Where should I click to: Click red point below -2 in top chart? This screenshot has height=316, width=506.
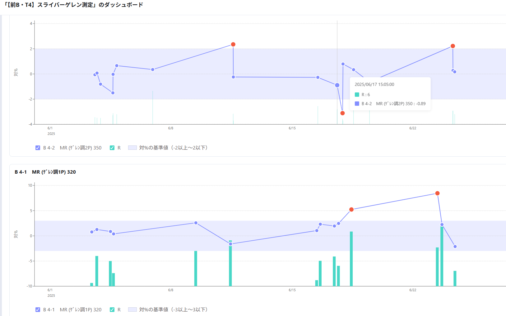click(342, 113)
